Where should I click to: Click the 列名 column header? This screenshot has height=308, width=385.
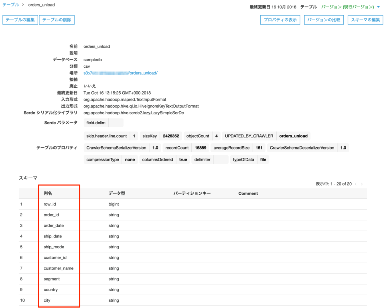tap(48, 193)
